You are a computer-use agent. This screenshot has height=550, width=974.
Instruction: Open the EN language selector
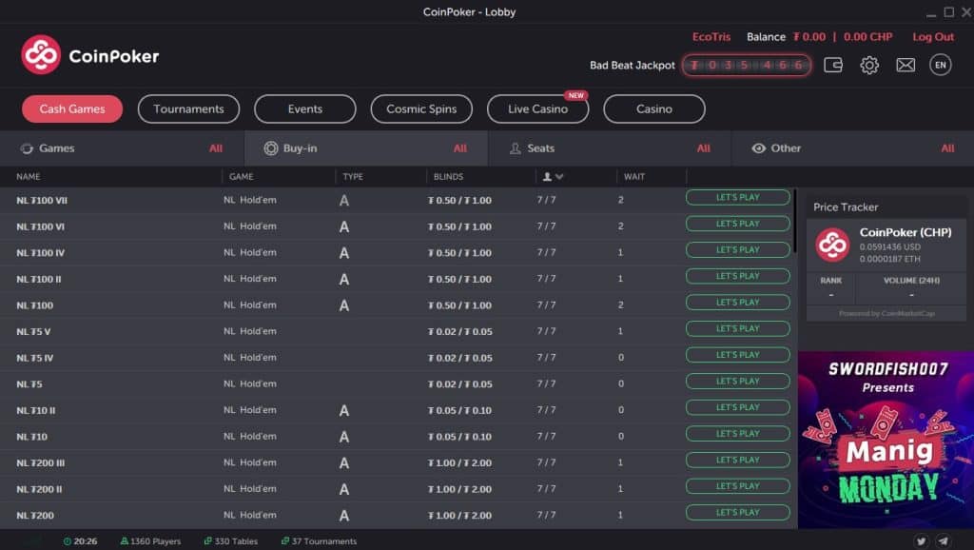[x=941, y=65]
